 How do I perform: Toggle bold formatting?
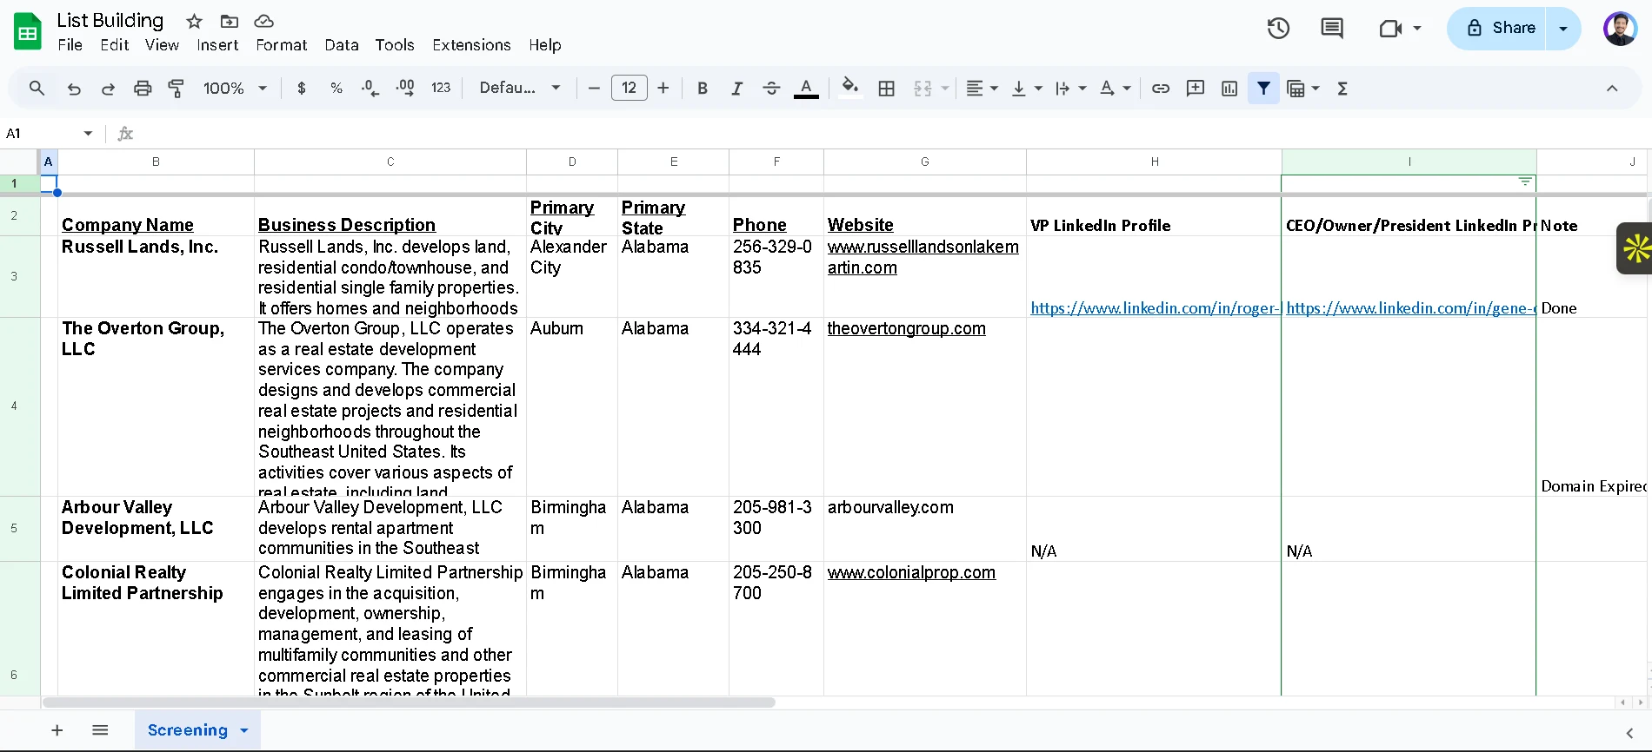703,88
